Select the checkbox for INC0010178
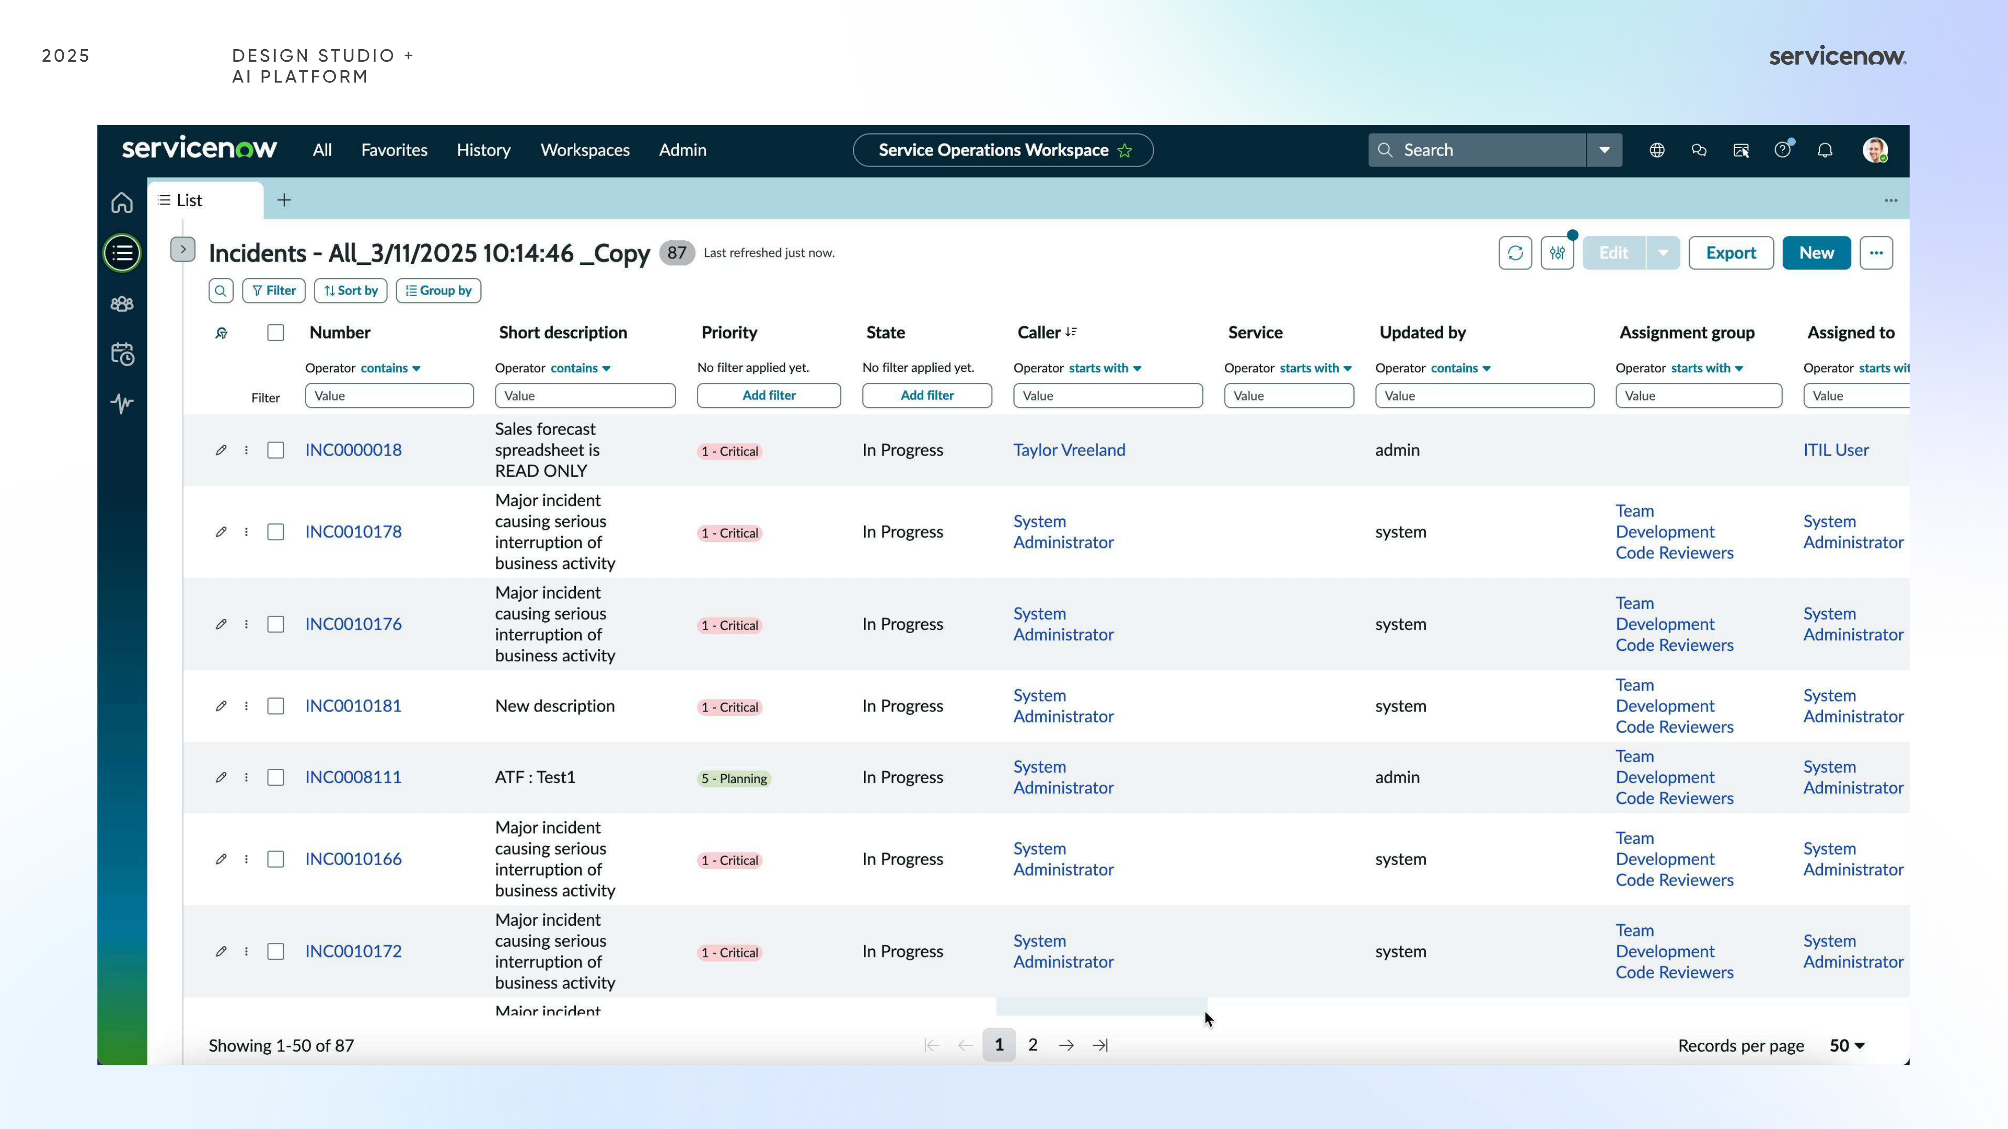2008x1129 pixels. tap(275, 532)
